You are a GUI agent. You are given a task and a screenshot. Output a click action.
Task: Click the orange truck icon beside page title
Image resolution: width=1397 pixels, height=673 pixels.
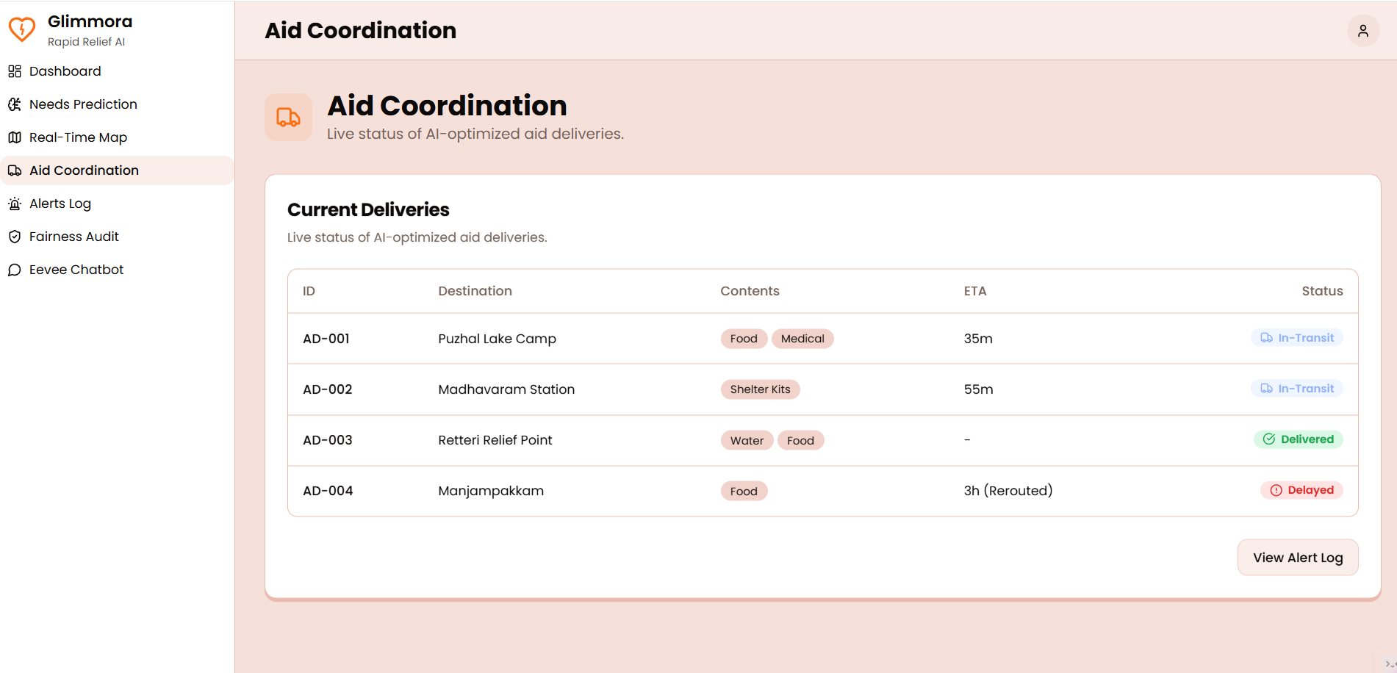click(288, 117)
